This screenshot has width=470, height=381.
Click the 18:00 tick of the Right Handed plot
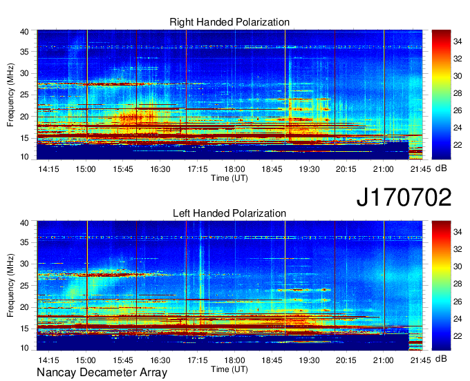(x=235, y=169)
